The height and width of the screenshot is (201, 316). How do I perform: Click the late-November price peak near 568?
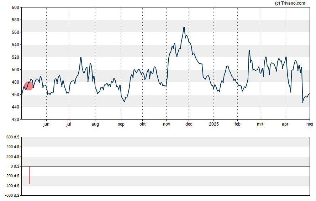point(184,27)
